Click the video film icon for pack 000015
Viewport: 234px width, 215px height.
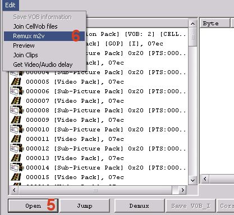click(16, 177)
